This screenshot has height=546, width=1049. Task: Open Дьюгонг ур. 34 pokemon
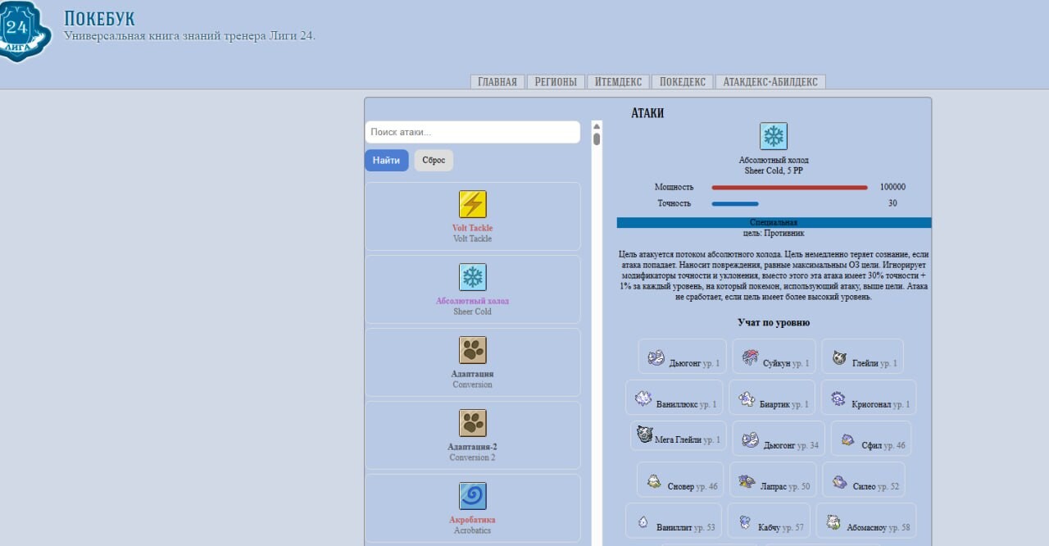779,439
